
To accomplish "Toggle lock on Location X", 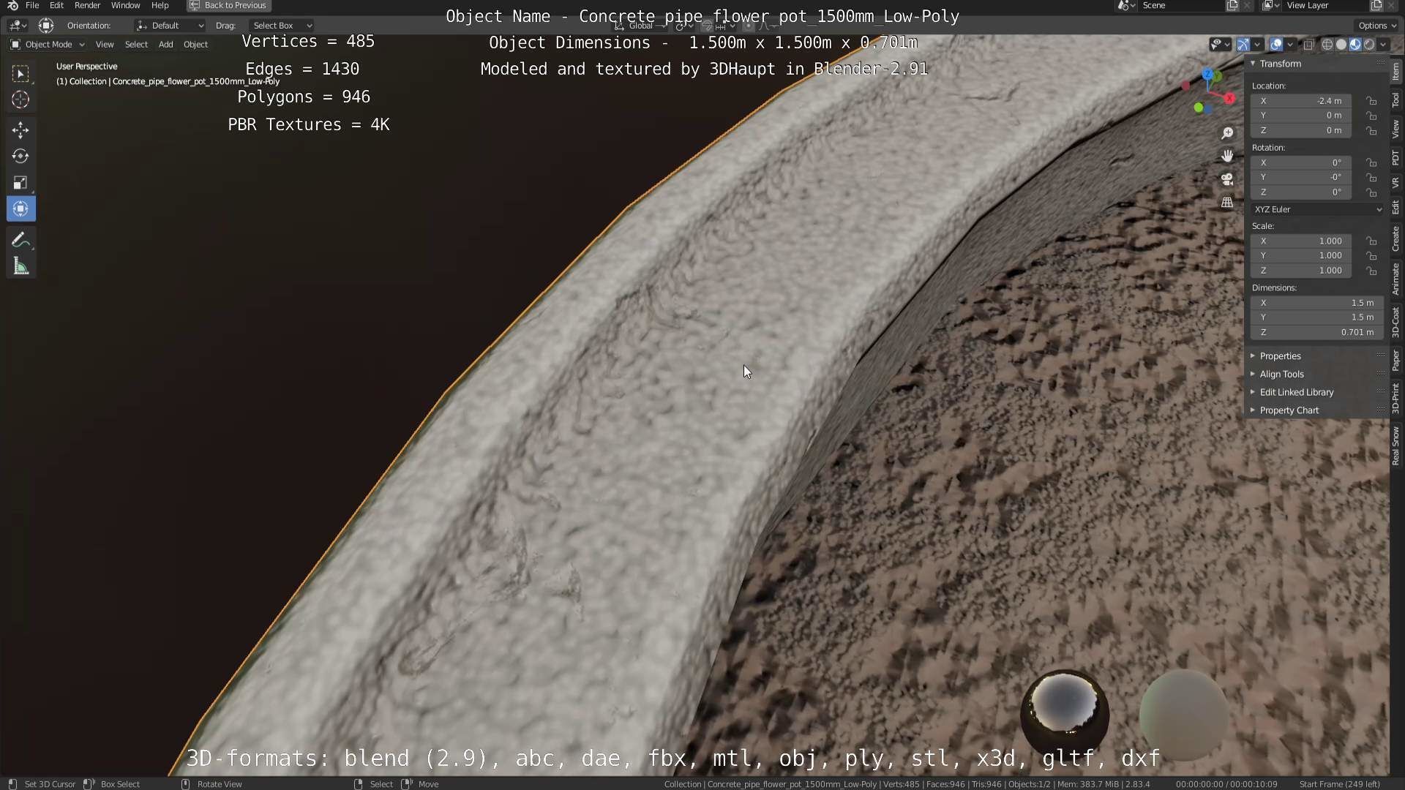I will 1371,101.
